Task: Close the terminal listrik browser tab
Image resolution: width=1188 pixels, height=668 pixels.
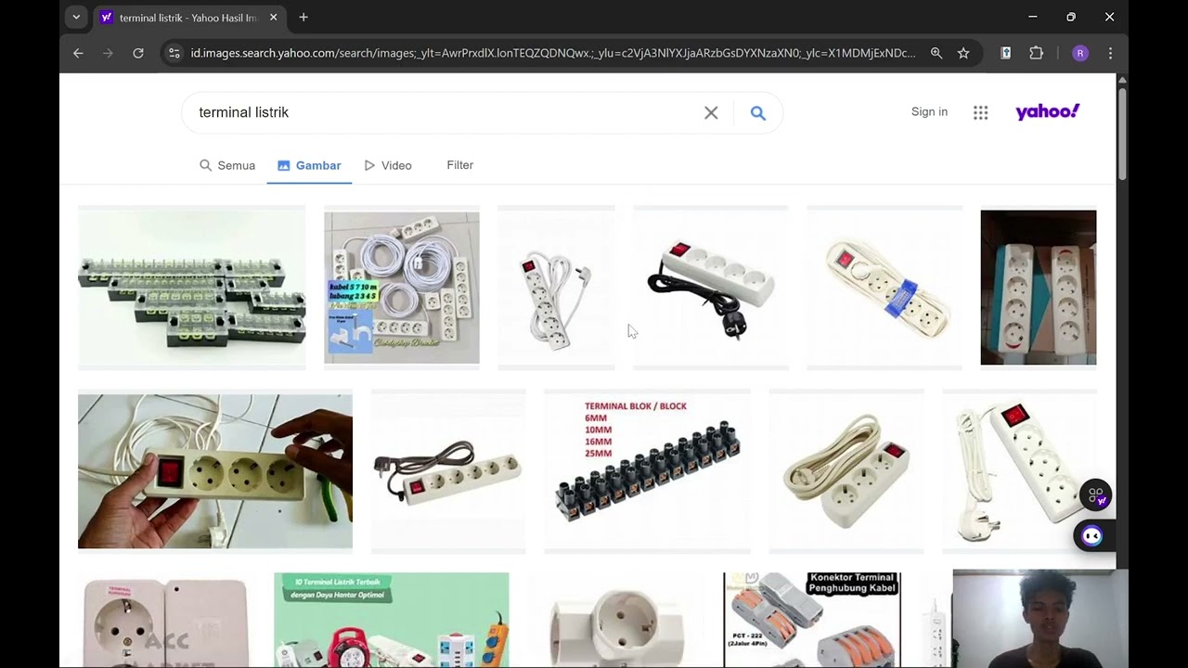Action: click(273, 17)
